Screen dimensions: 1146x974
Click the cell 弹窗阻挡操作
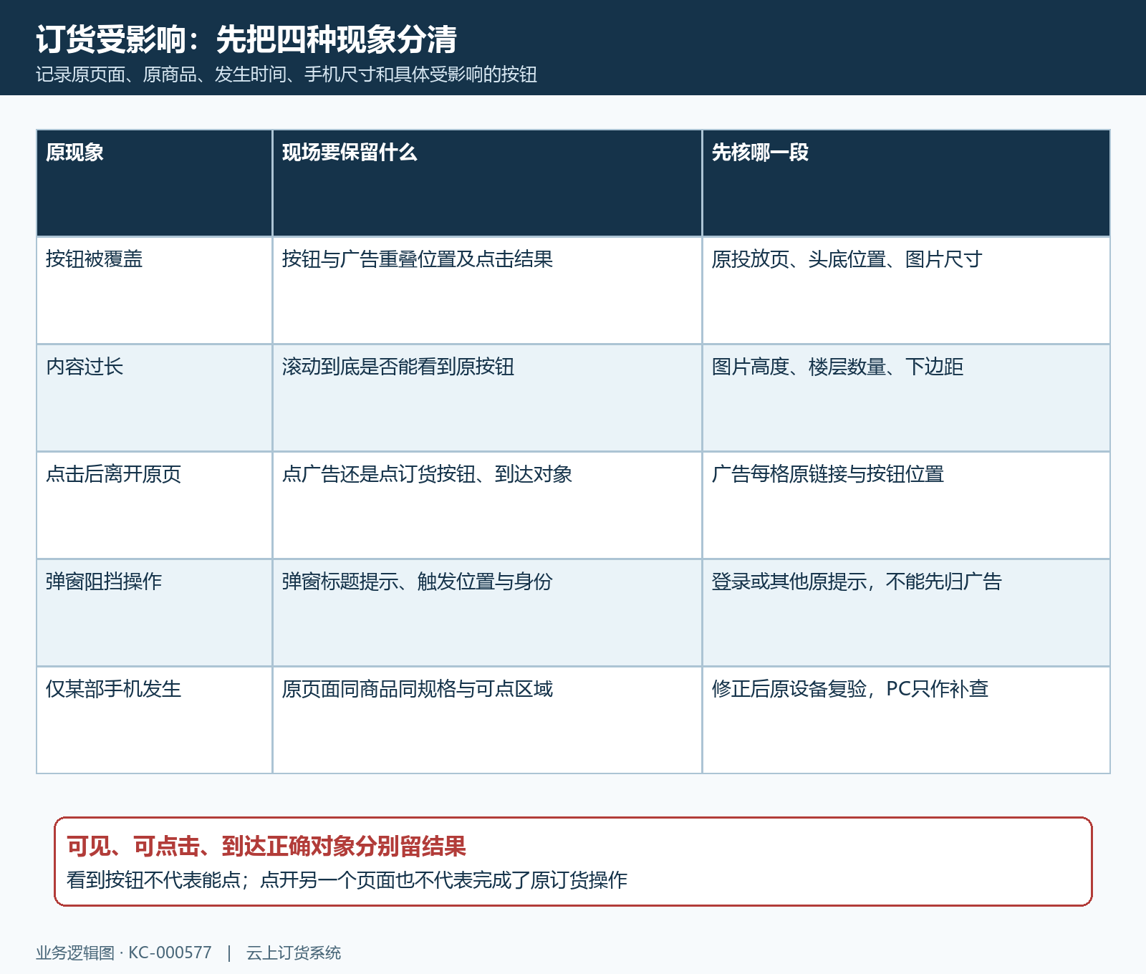tap(154, 612)
